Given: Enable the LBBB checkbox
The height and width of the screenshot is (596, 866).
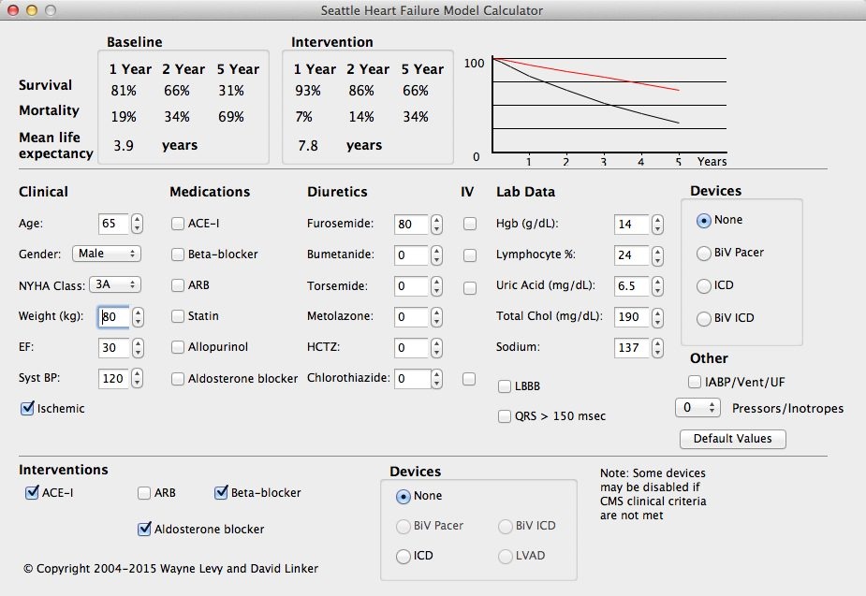Looking at the screenshot, I should 505,386.
